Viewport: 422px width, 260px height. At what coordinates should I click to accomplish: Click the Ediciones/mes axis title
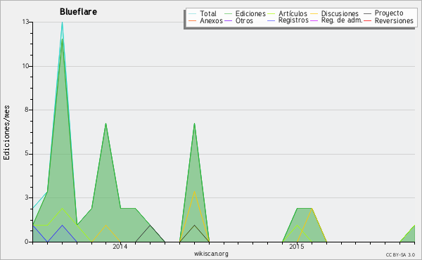[x=6, y=132]
